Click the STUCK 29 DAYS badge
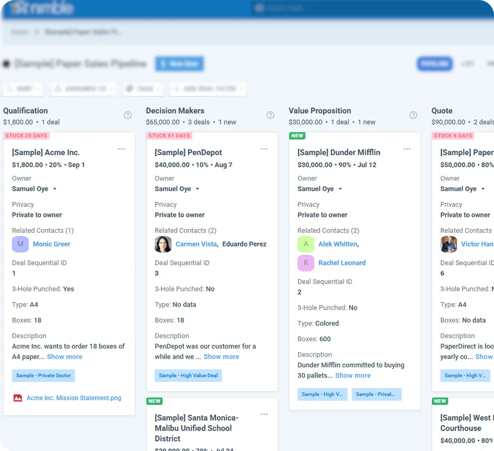Viewport: 494px width, 451px height. coord(26,136)
